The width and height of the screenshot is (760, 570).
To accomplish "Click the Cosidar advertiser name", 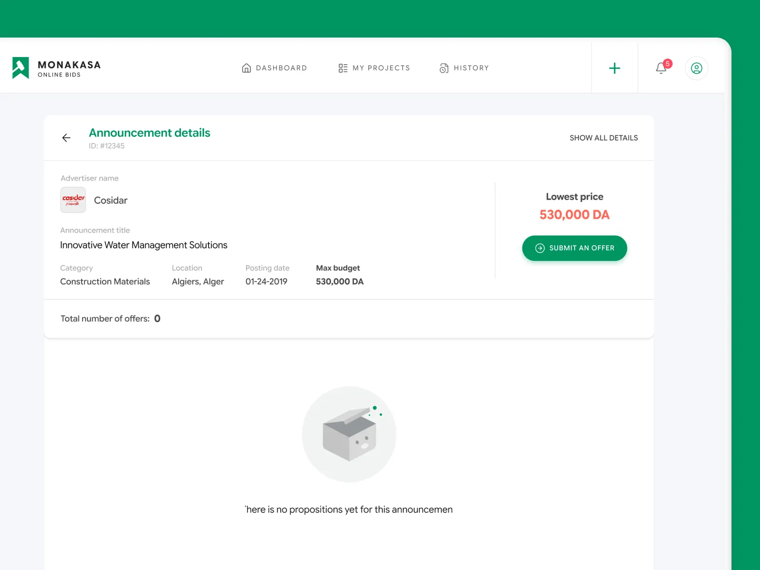I will (111, 200).
